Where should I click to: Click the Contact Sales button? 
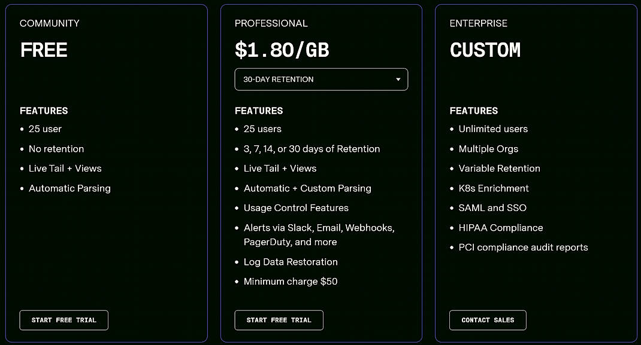(488, 320)
